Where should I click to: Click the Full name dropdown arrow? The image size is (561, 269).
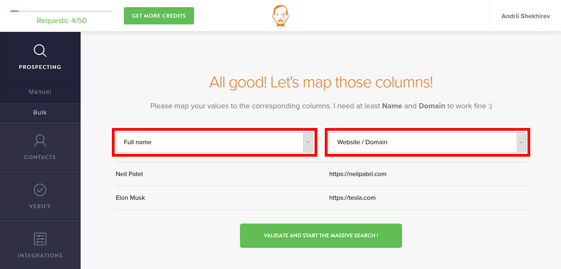[x=308, y=142]
